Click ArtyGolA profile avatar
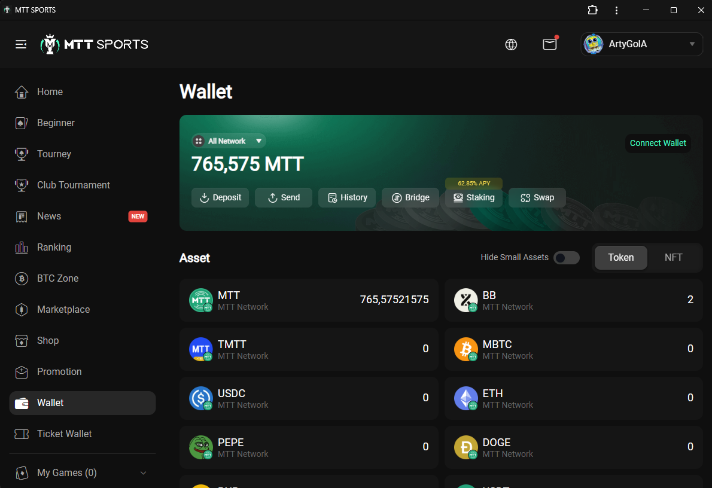Screen dimensions: 712x488 [x=593, y=44]
